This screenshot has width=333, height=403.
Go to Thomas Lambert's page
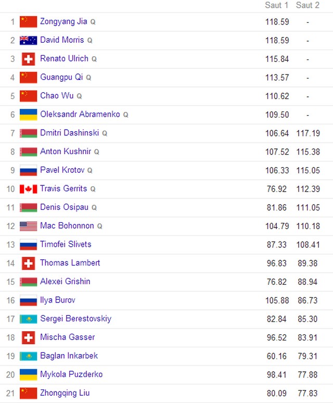(x=70, y=262)
